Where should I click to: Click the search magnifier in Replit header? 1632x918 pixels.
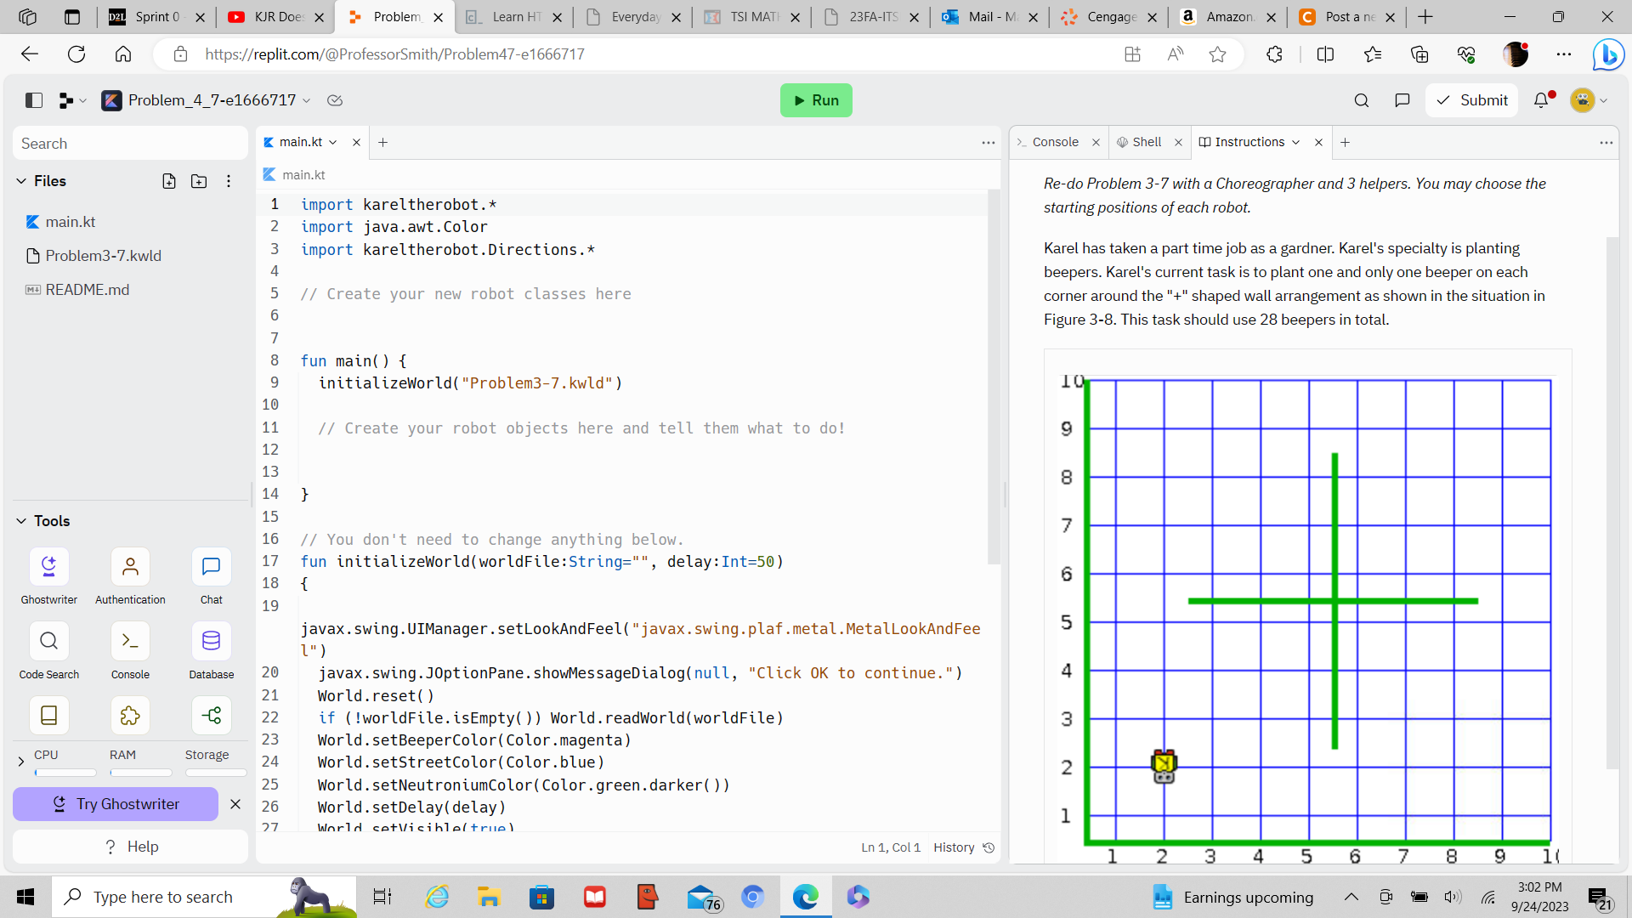pyautogui.click(x=1362, y=100)
